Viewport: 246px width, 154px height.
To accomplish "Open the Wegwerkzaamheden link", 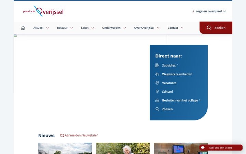I will (177, 74).
